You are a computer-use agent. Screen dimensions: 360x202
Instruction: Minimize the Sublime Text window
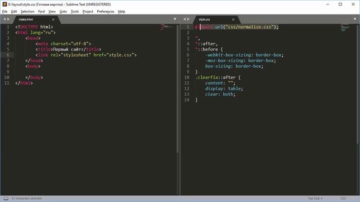327,4
